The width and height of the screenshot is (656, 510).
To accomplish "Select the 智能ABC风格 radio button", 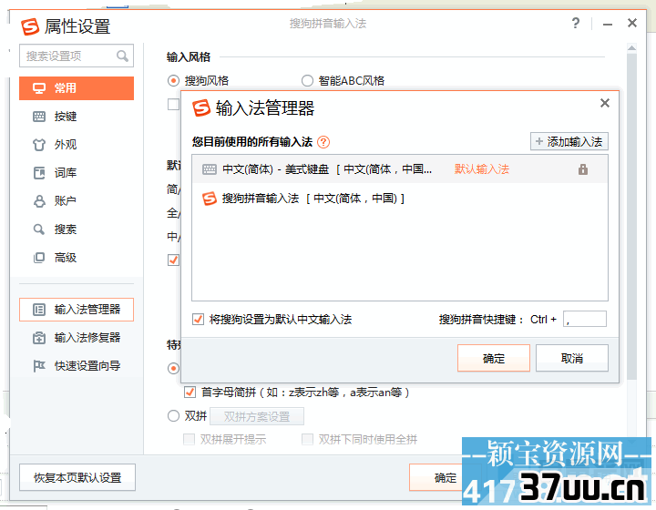I will (x=307, y=80).
